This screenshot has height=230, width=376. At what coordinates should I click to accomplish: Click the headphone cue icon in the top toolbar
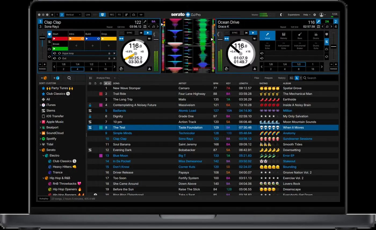[134, 15]
